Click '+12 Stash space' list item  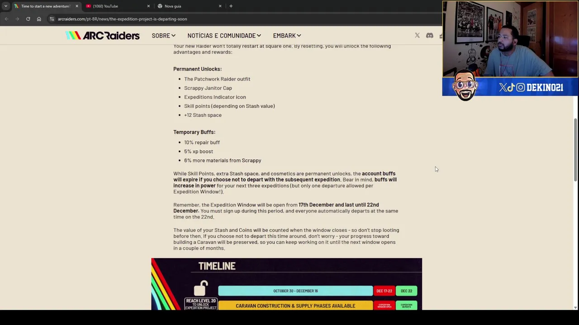click(203, 115)
